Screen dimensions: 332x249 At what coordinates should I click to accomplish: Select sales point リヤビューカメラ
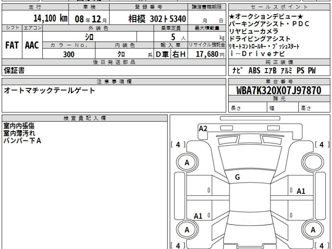click(254, 31)
